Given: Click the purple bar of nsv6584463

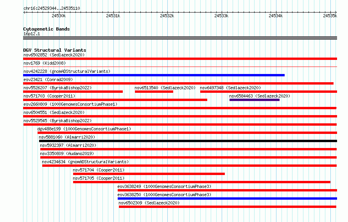Looking at the screenshot, I should click(x=255, y=100).
